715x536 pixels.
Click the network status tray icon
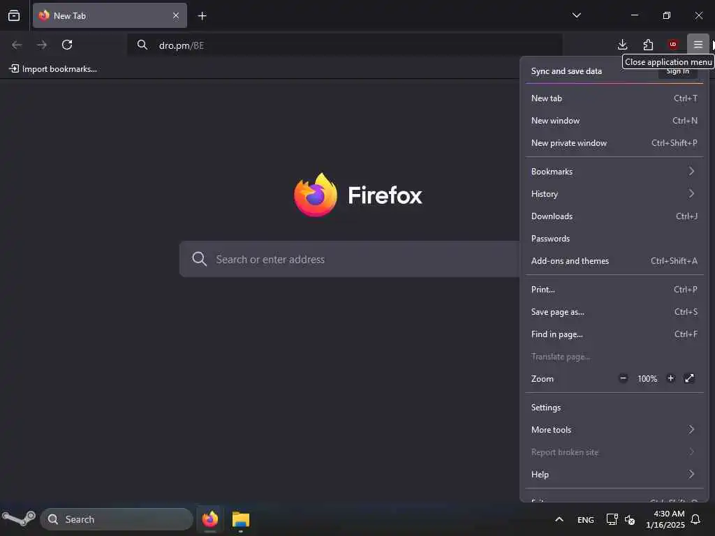click(612, 519)
